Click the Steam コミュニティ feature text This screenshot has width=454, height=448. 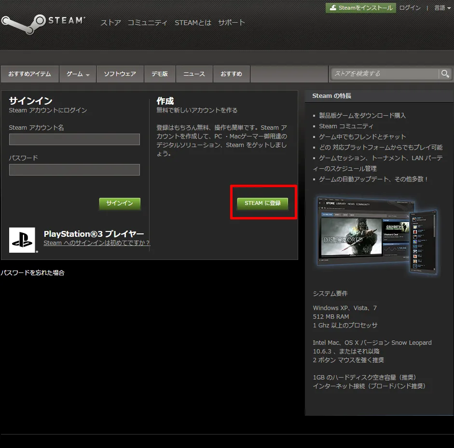(x=346, y=126)
